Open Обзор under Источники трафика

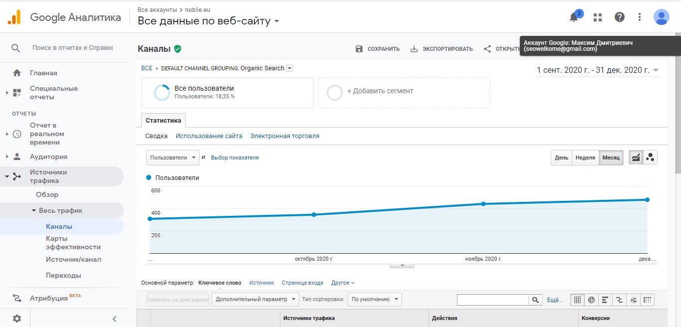click(47, 194)
